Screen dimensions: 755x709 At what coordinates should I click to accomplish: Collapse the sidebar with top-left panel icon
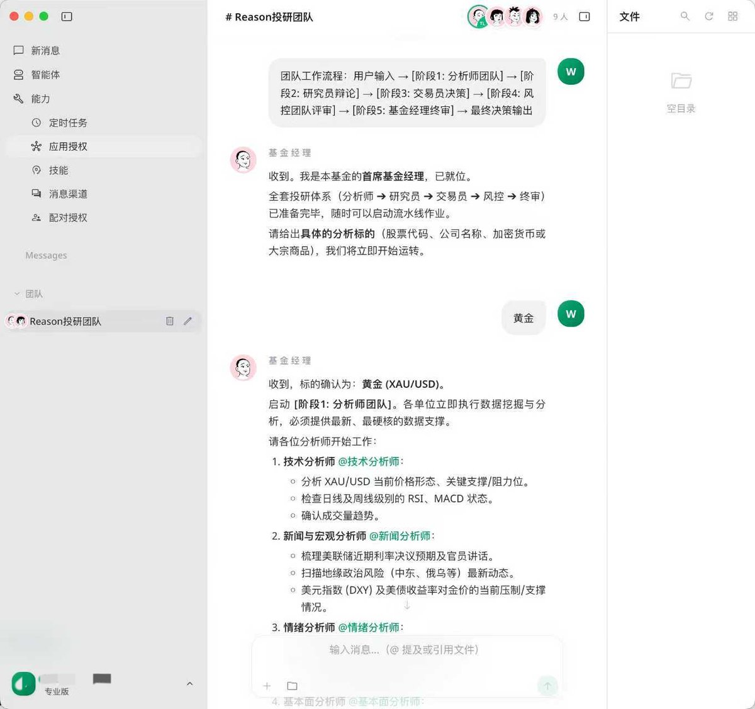(x=67, y=17)
